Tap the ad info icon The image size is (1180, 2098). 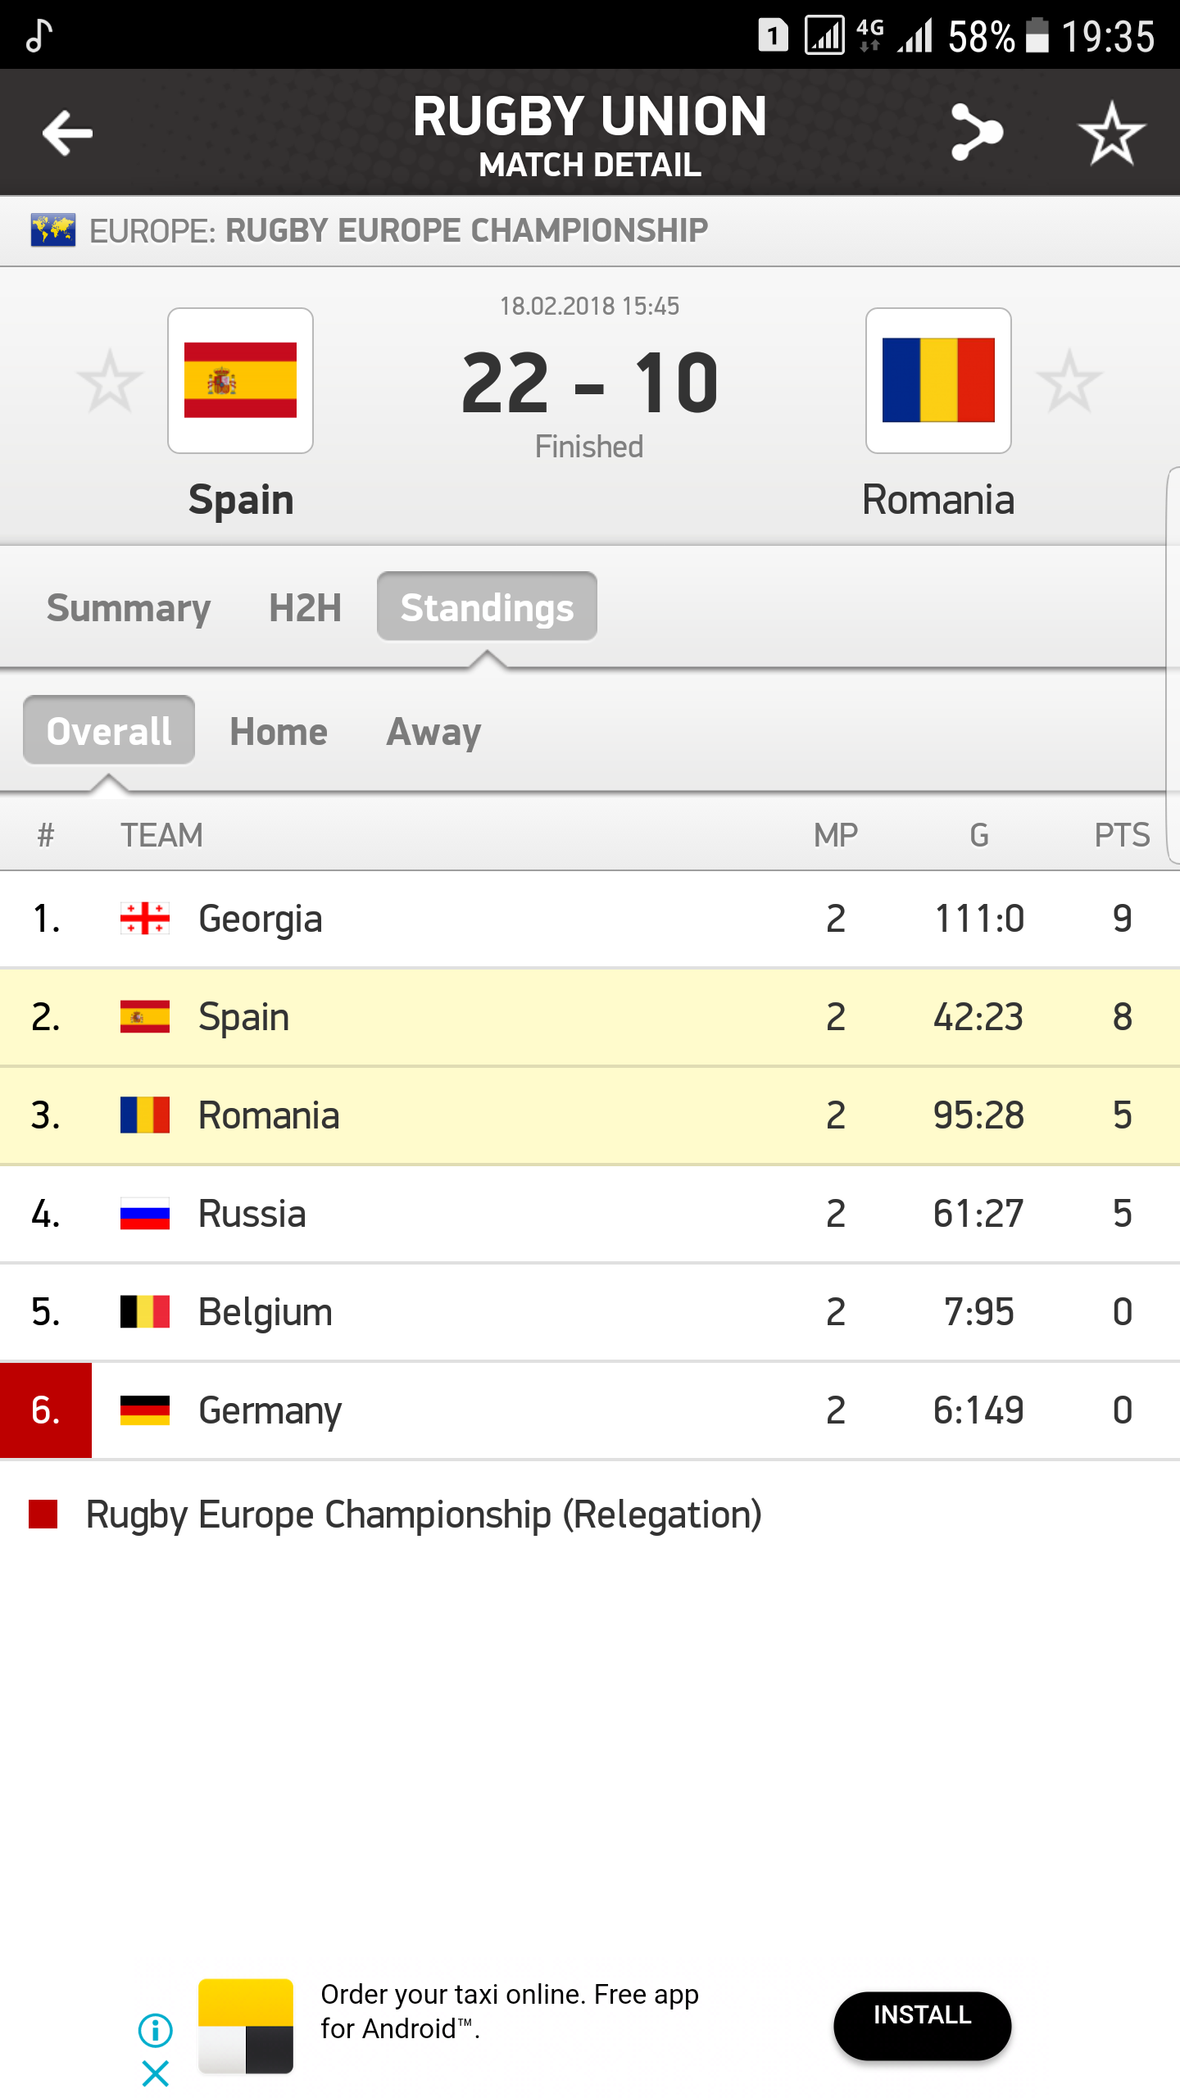(x=155, y=2030)
